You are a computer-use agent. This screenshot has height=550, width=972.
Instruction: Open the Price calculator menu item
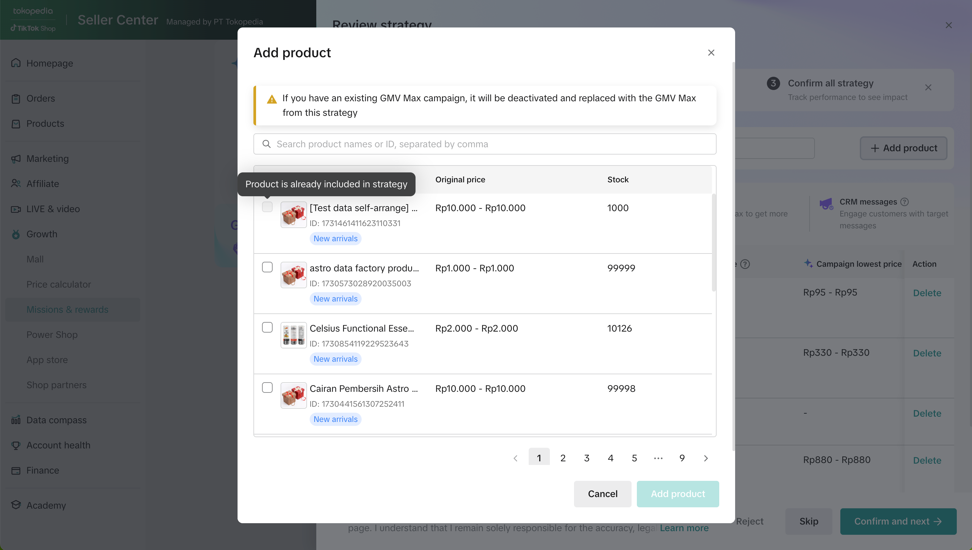[59, 284]
